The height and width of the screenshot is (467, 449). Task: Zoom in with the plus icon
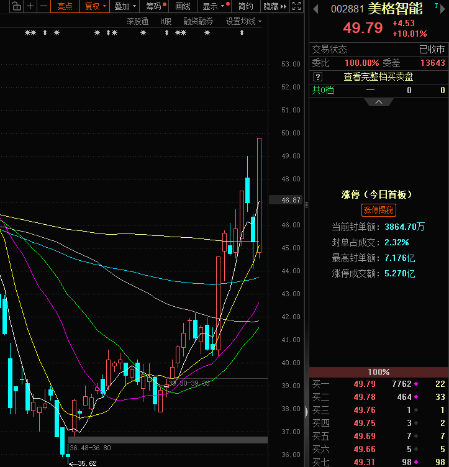(30, 6)
